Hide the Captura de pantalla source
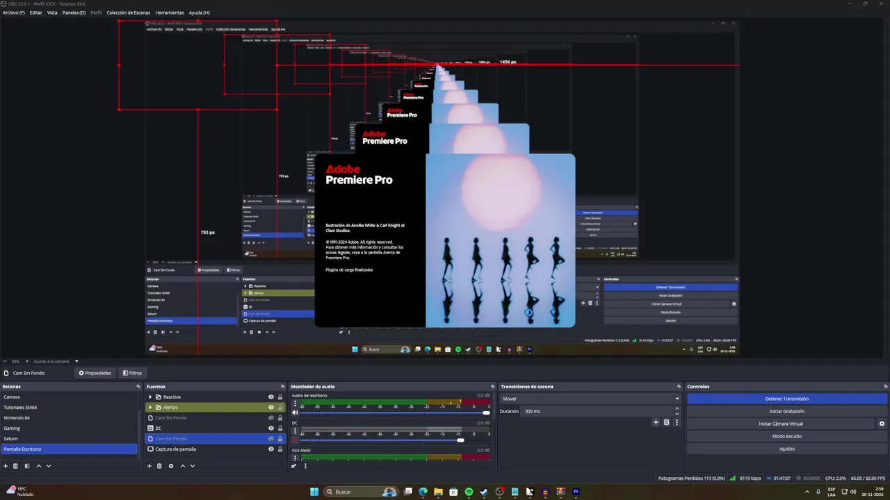 (x=271, y=449)
